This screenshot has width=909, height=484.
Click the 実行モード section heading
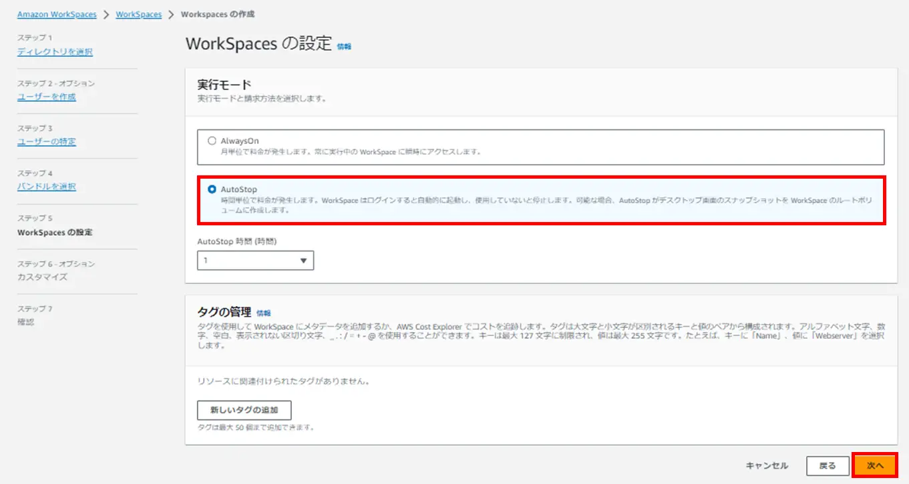point(224,85)
